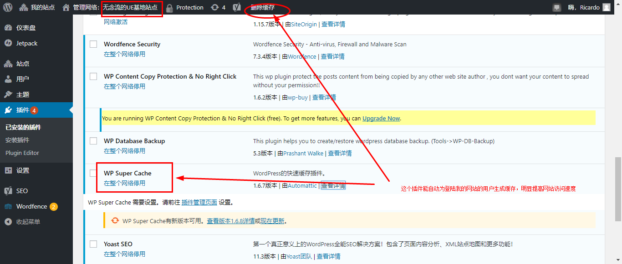
Task: Open the 我的站点 key icon menu
Action: [x=23, y=7]
